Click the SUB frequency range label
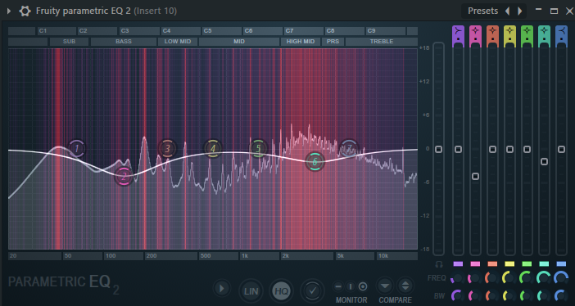Image resolution: width=575 pixels, height=306 pixels. [x=69, y=42]
